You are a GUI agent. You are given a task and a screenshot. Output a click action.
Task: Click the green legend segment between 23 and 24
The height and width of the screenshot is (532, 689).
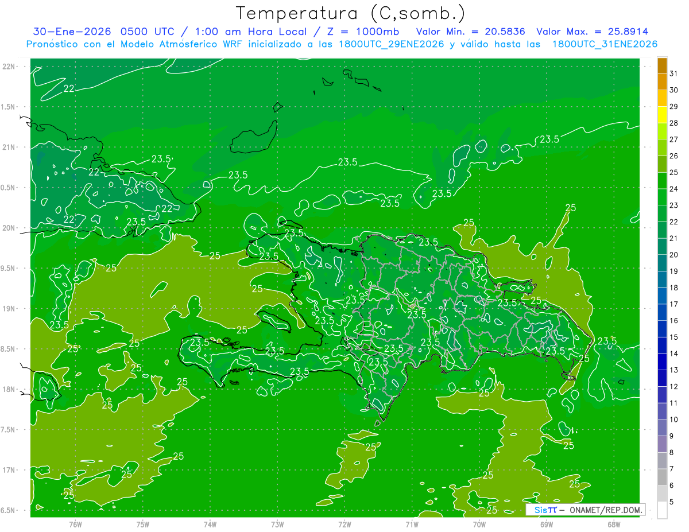click(662, 197)
